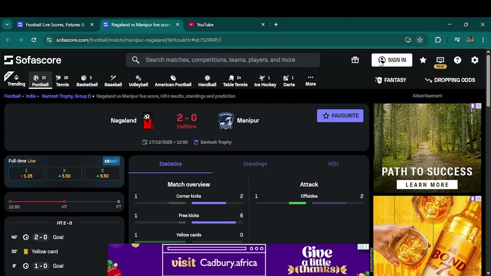Select the Football sport icon
The height and width of the screenshot is (276, 491).
[x=40, y=80]
